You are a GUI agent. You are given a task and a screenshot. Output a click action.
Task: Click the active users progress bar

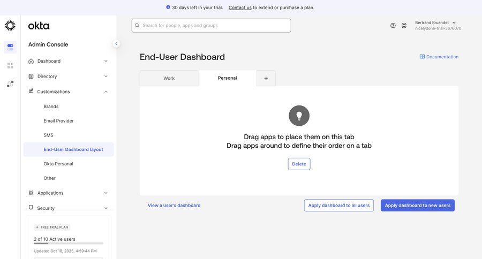pos(69,243)
